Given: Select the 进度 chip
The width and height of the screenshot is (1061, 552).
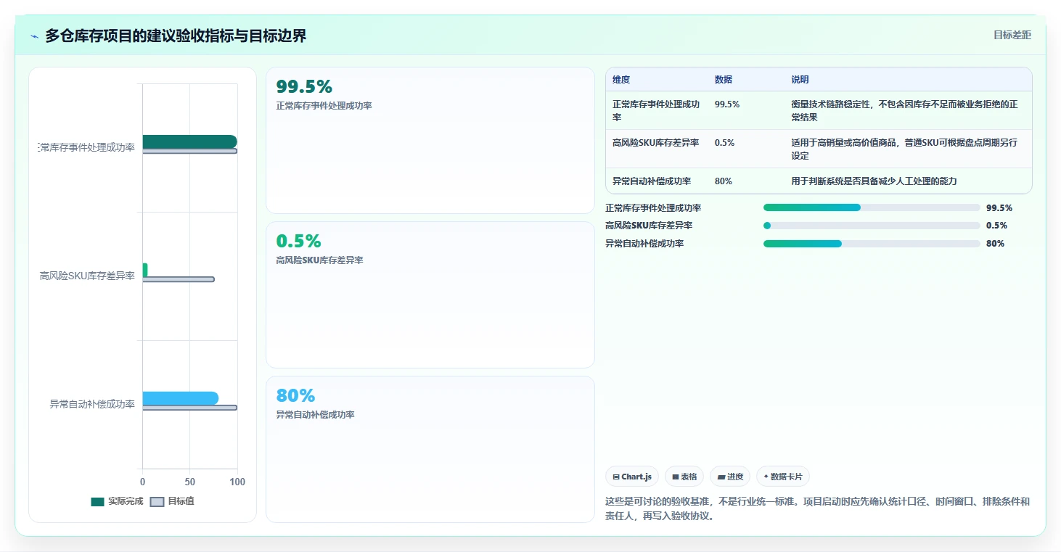Looking at the screenshot, I should click(730, 477).
